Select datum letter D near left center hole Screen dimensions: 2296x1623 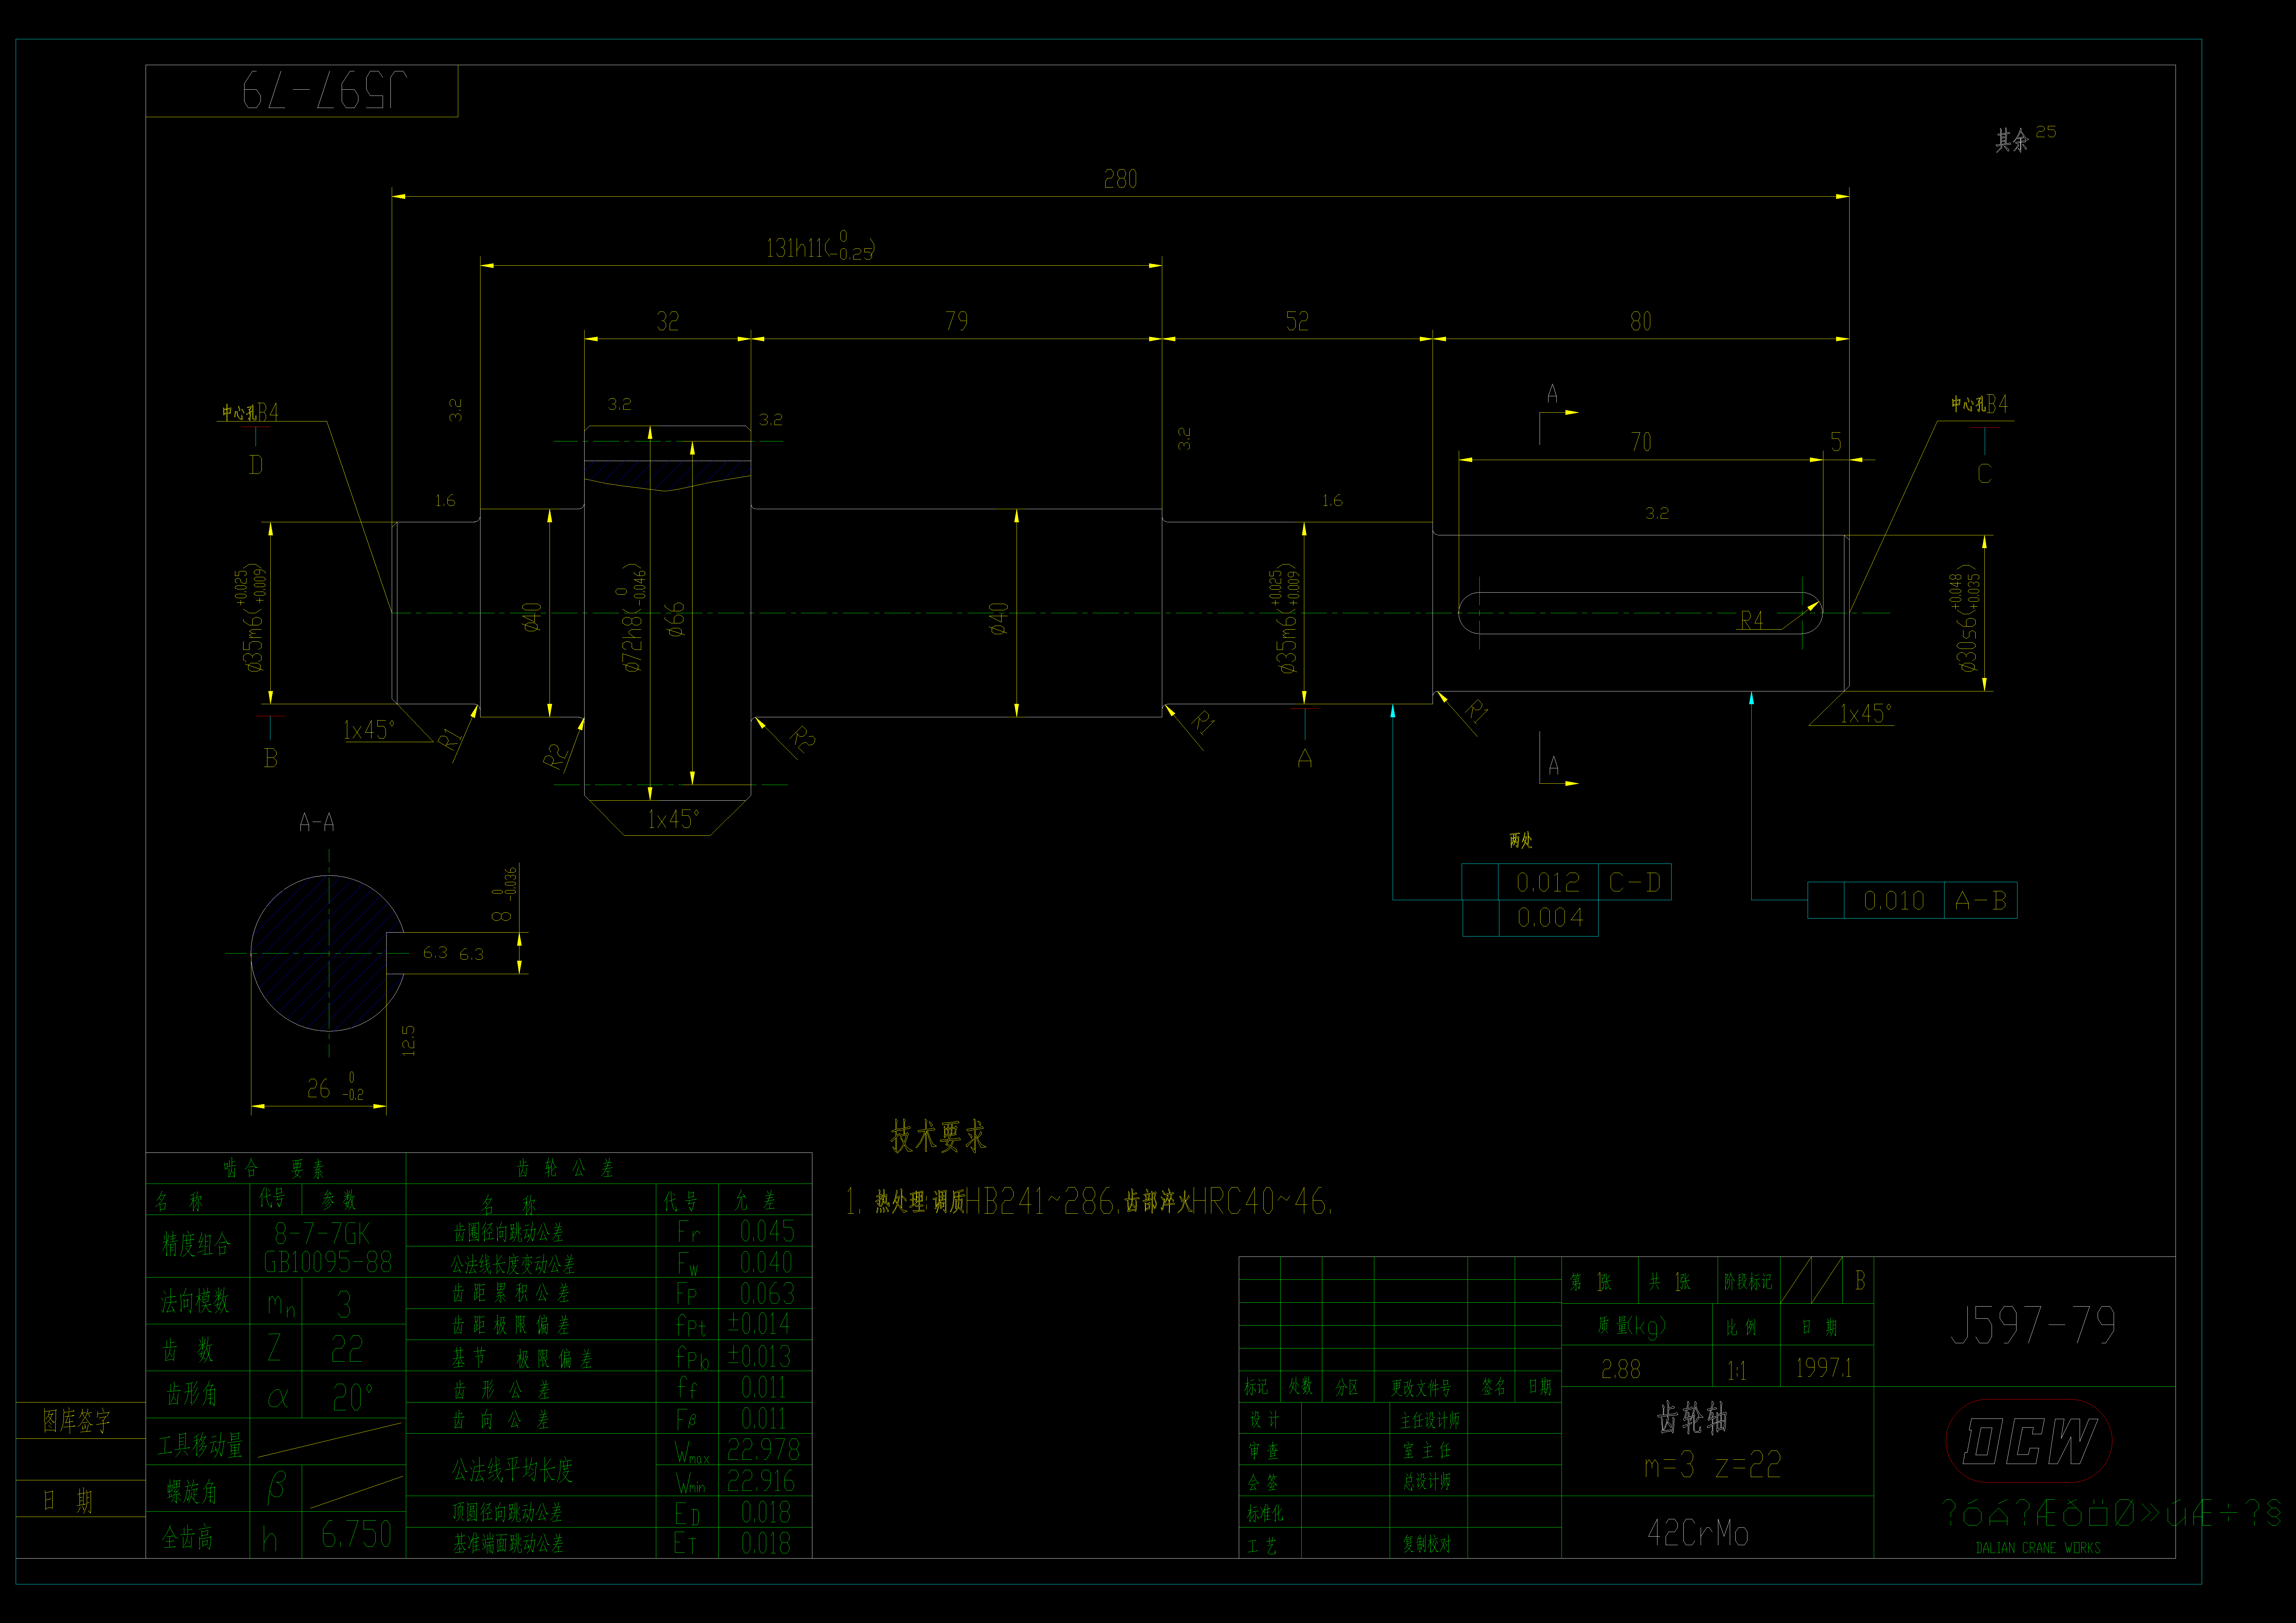click(256, 465)
